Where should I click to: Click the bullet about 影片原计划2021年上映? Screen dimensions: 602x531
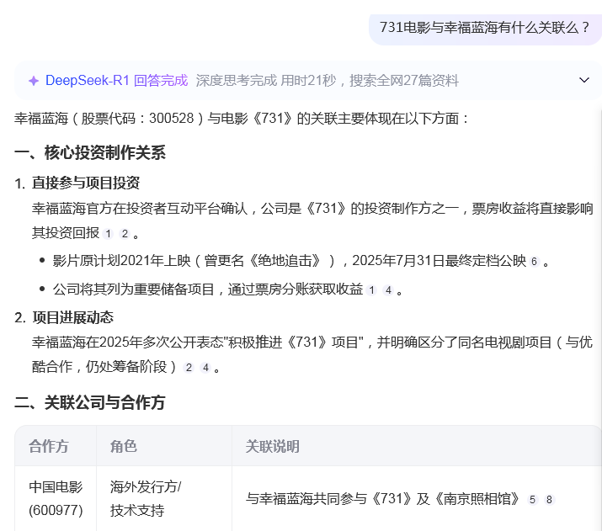tap(301, 261)
